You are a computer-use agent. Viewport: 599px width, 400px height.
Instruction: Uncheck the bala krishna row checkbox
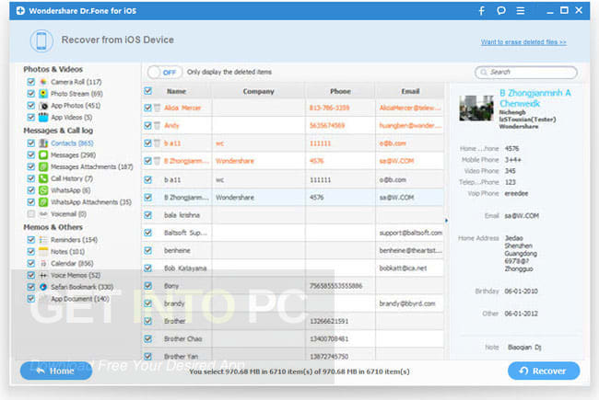[147, 215]
